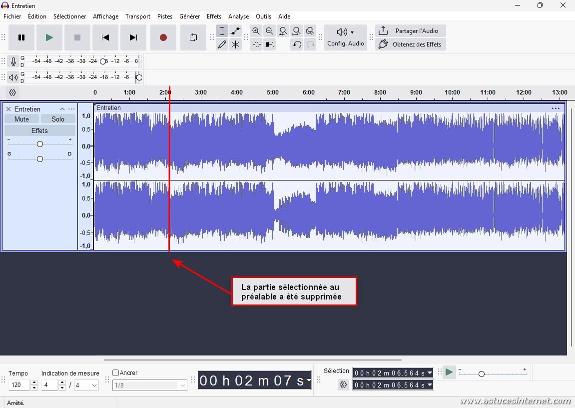Enable the Ancrer checkbox
Screen dimensions: 575x408
116,373
